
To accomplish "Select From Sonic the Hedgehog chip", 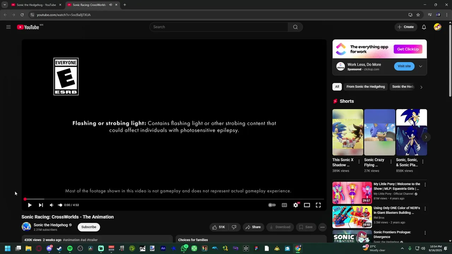I will (365, 87).
